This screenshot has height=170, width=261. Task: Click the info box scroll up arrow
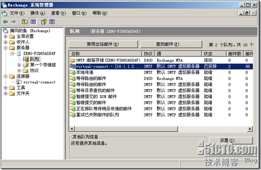pyautogui.click(x=201, y=144)
